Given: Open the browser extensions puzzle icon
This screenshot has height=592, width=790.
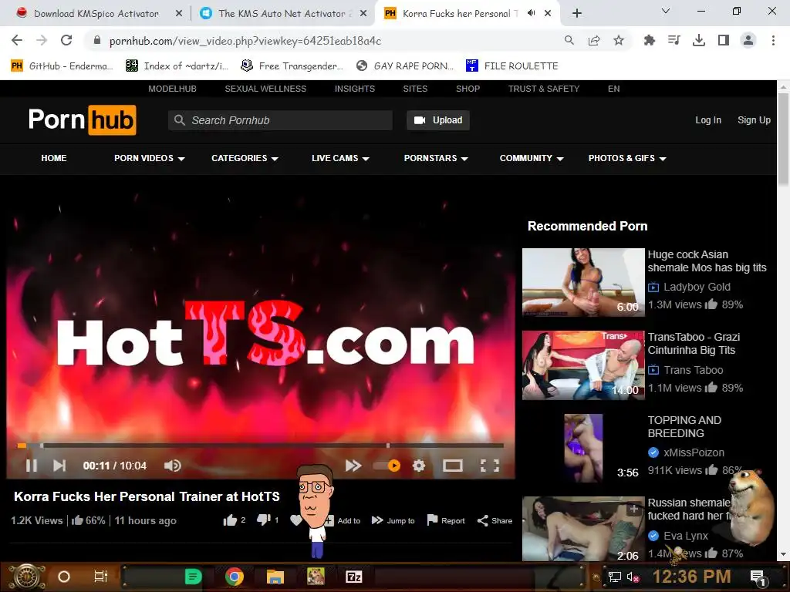Looking at the screenshot, I should point(650,40).
